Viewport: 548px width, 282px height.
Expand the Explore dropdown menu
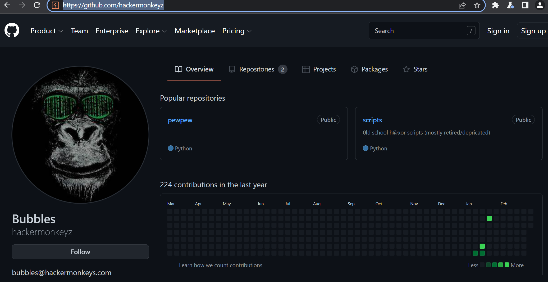click(x=151, y=31)
